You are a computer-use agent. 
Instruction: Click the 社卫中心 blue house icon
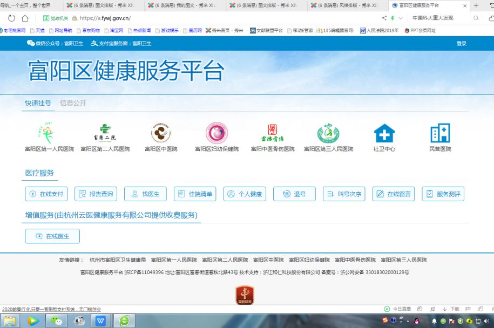point(384,133)
